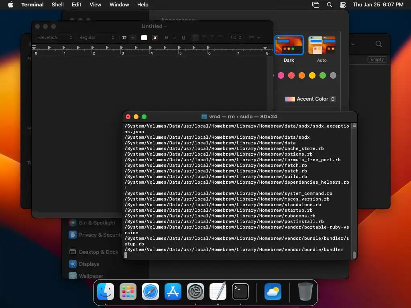Justify text in TextEdit

click(221, 37)
